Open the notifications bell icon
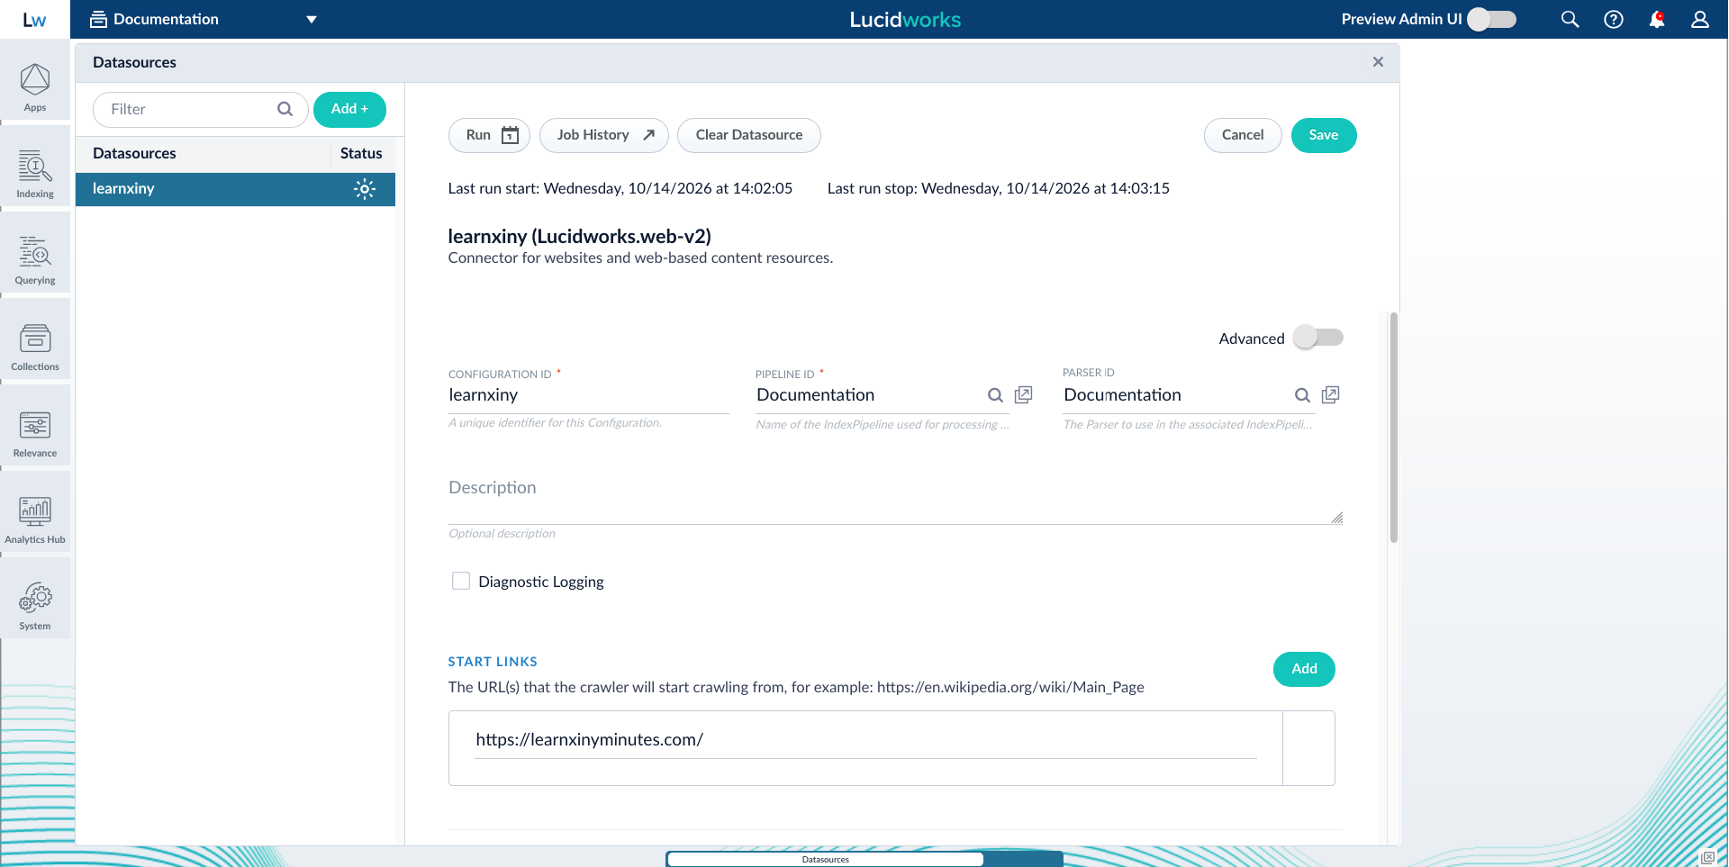Image resolution: width=1729 pixels, height=867 pixels. point(1657,19)
